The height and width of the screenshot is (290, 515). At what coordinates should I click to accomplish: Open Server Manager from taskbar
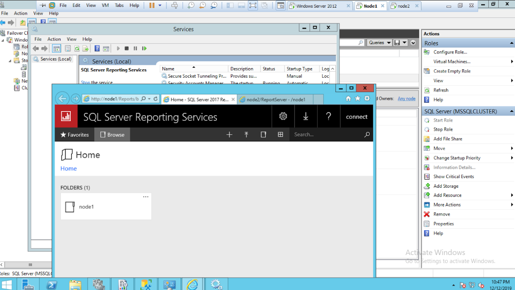pos(28,285)
